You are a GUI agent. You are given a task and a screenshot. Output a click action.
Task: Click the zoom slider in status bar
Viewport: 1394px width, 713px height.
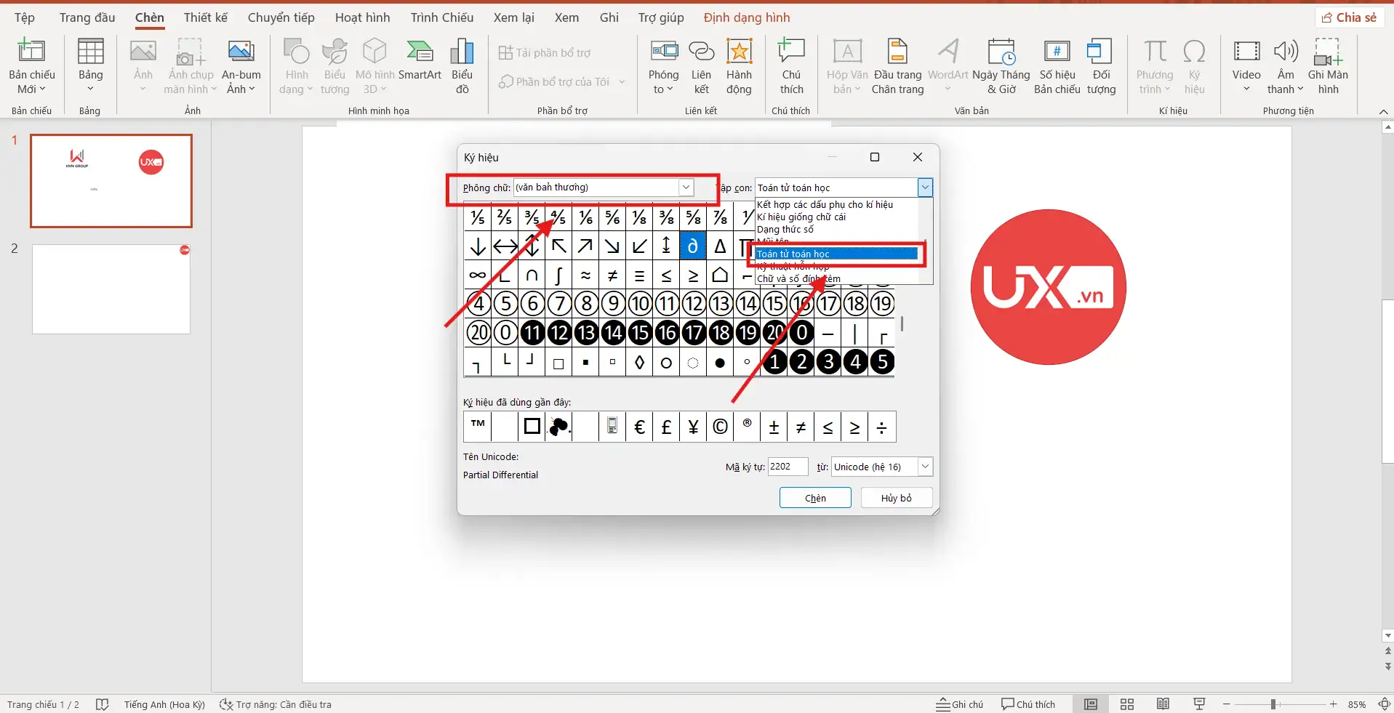[x=1273, y=704]
